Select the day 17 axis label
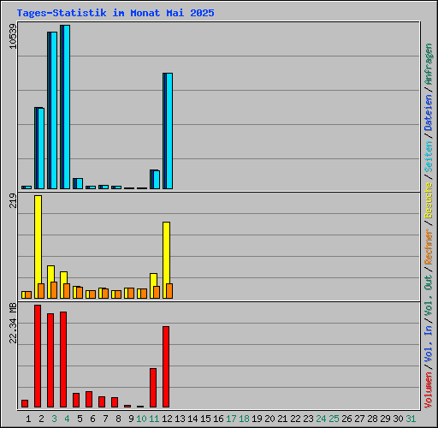The width and height of the screenshot is (438, 428). 231,419
